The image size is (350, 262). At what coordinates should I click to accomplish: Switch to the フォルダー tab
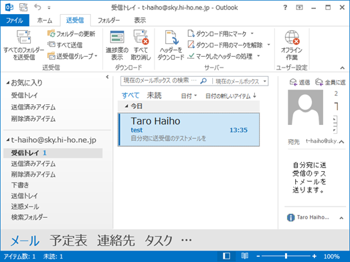click(x=108, y=20)
